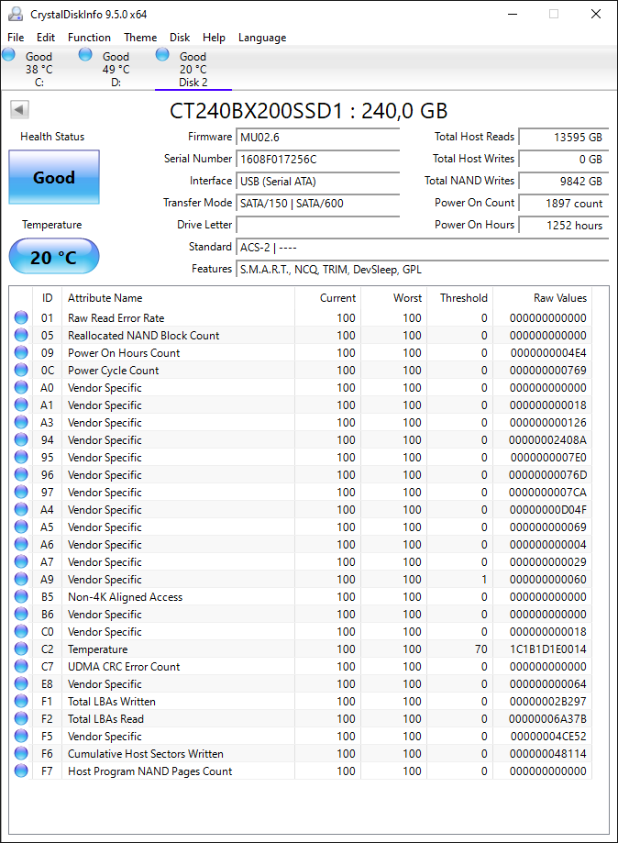Switch to the C: disk tab
The image size is (618, 843).
pos(39,69)
